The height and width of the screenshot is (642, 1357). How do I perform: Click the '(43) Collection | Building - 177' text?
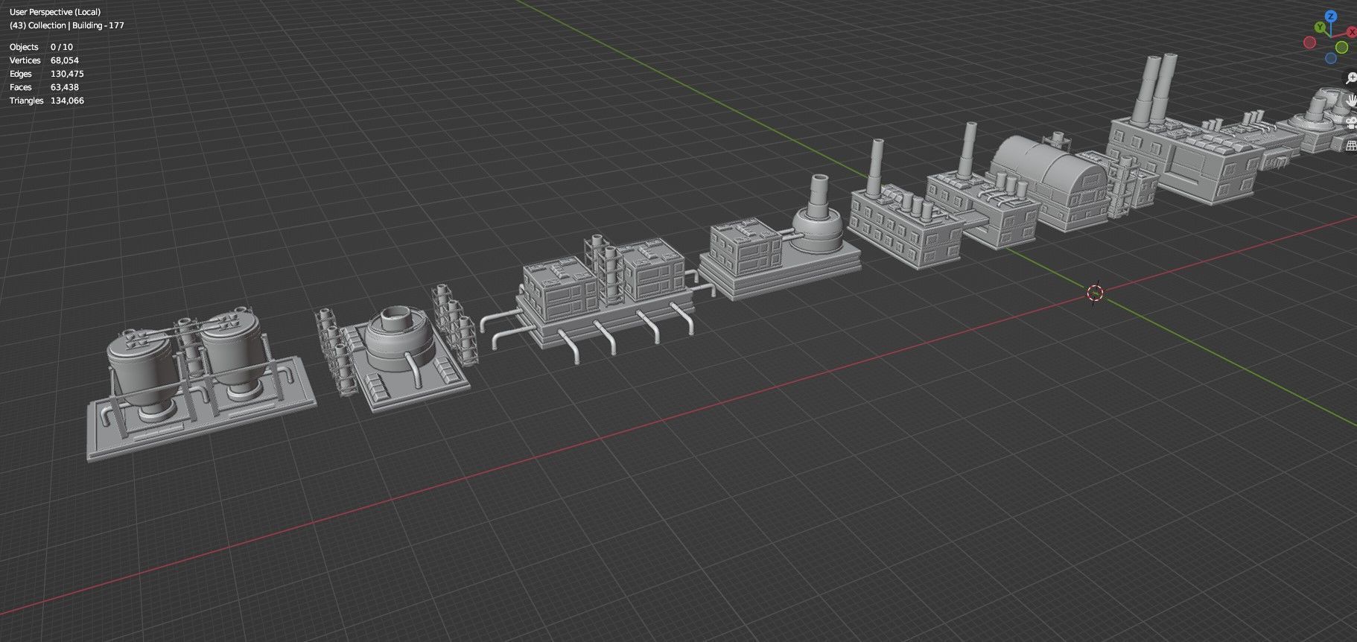67,25
